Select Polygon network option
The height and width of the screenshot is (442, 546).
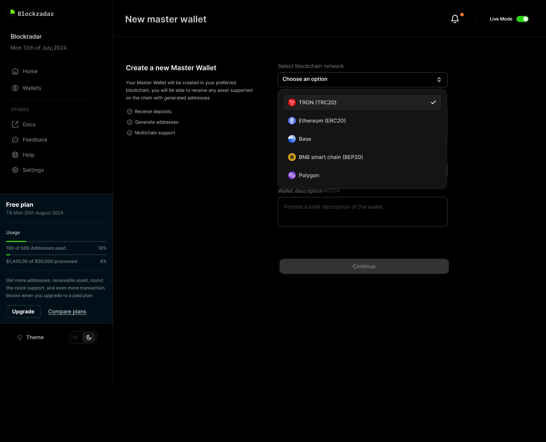pos(362,175)
